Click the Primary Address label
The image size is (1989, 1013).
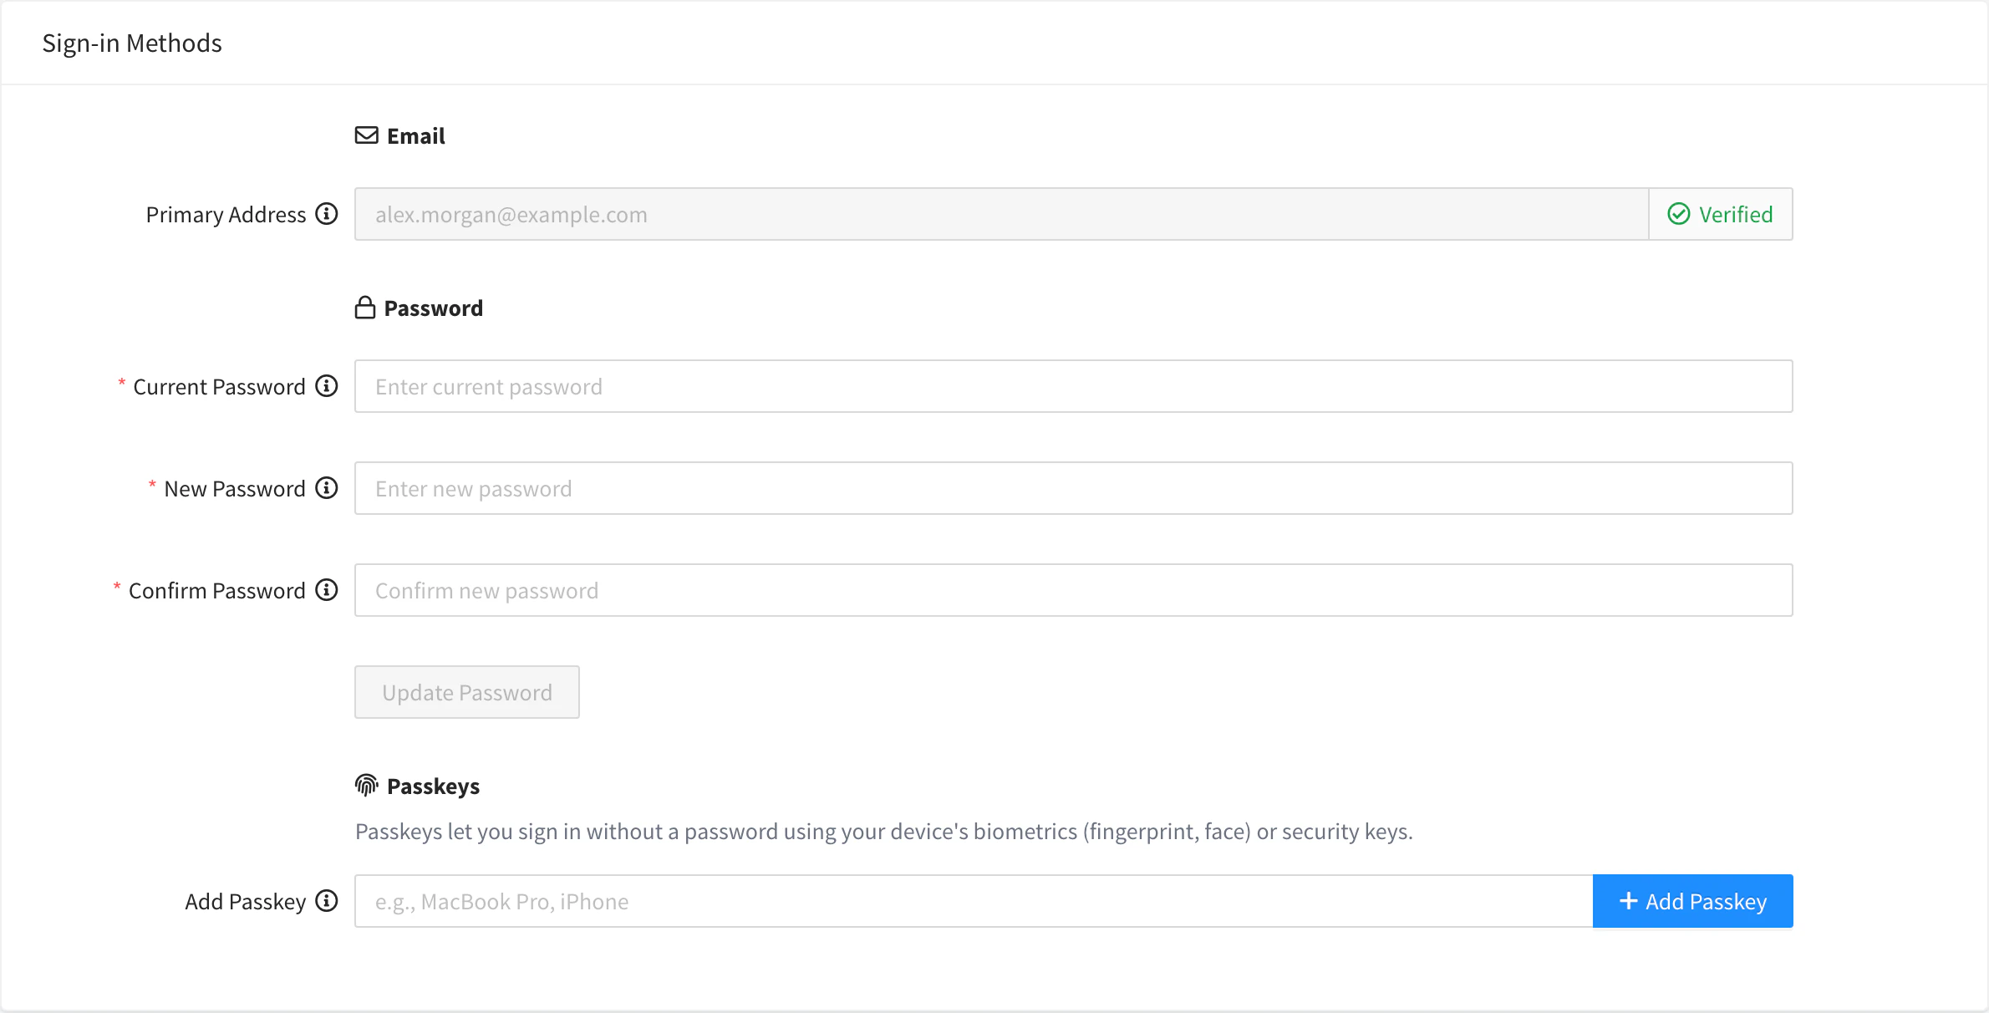coord(226,215)
